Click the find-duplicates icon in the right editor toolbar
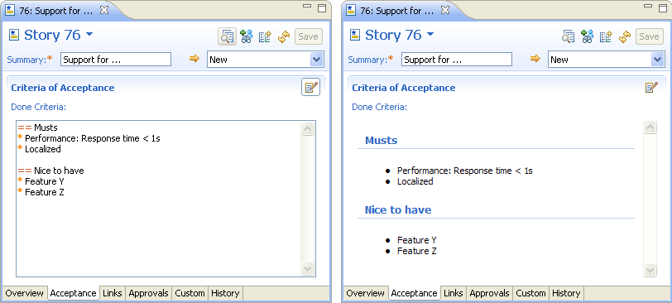 (x=569, y=37)
